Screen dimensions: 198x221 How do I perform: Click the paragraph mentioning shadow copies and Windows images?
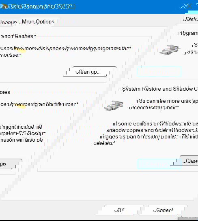146,134
